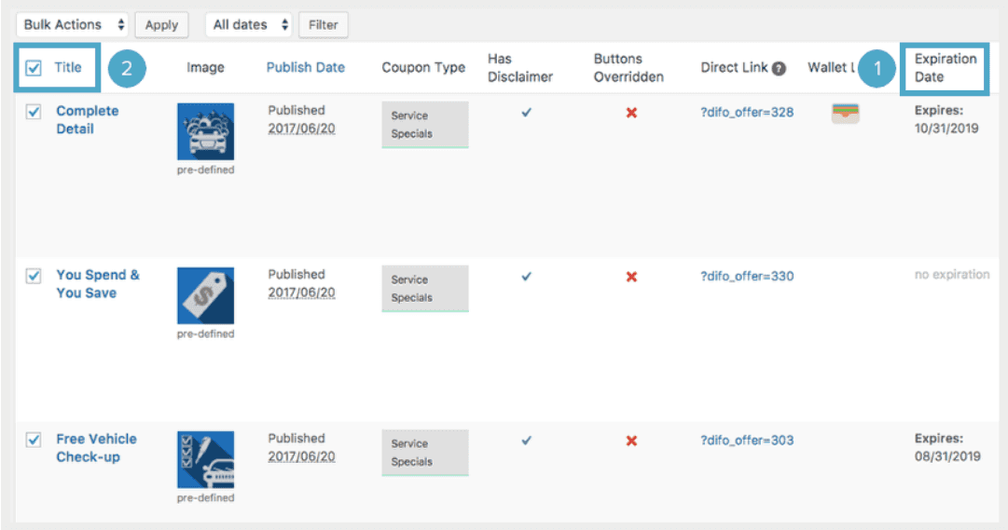Click the red X in You Spend & You Save row
Image resolution: width=1008 pixels, height=530 pixels.
pos(632,277)
